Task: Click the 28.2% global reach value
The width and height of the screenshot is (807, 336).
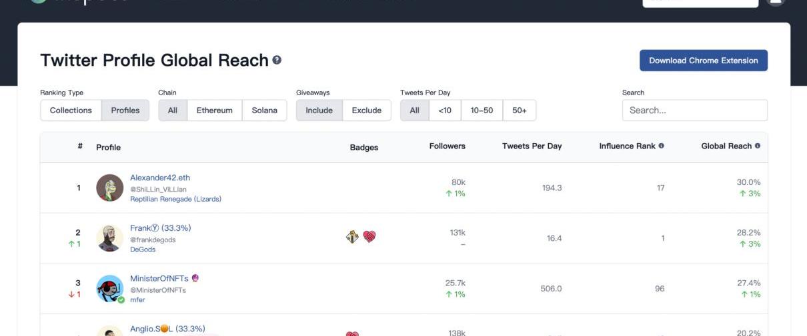Action: coord(748,233)
